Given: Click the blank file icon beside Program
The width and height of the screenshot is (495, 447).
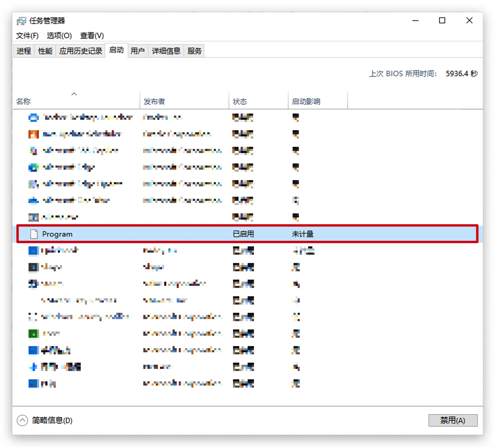Looking at the screenshot, I should [x=34, y=234].
